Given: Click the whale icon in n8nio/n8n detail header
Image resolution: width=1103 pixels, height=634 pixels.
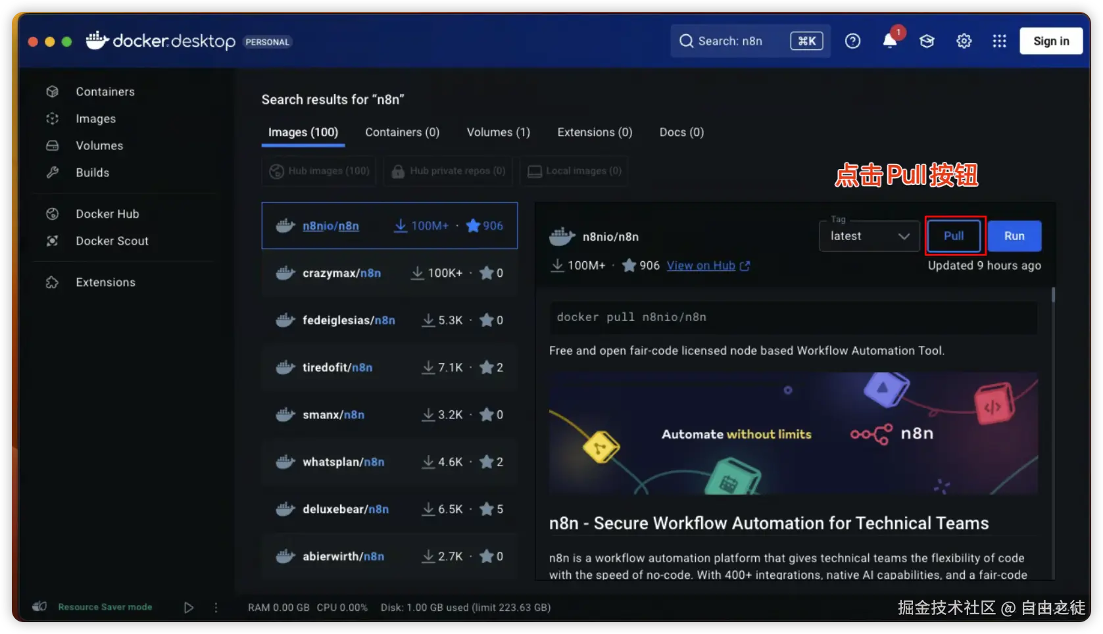Looking at the screenshot, I should (x=562, y=236).
